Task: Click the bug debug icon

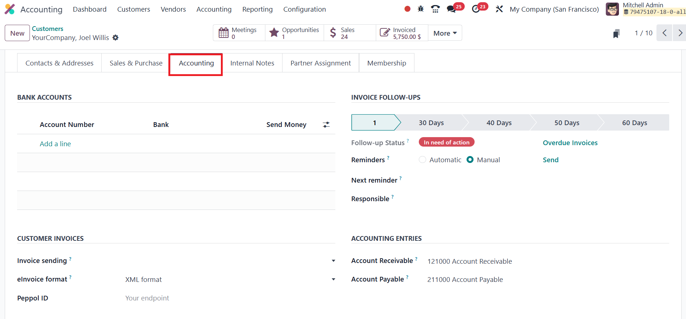Action: click(421, 9)
